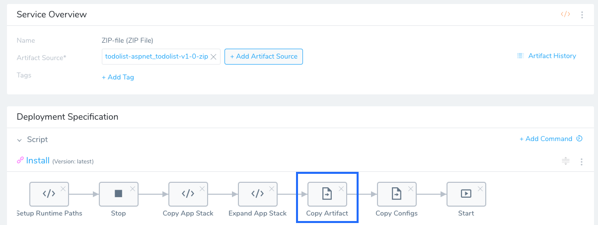The image size is (598, 225).
Task: Click the Install command reorder icon
Action: click(x=565, y=161)
